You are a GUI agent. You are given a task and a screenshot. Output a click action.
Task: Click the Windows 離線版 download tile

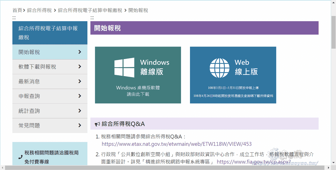coord(138,75)
